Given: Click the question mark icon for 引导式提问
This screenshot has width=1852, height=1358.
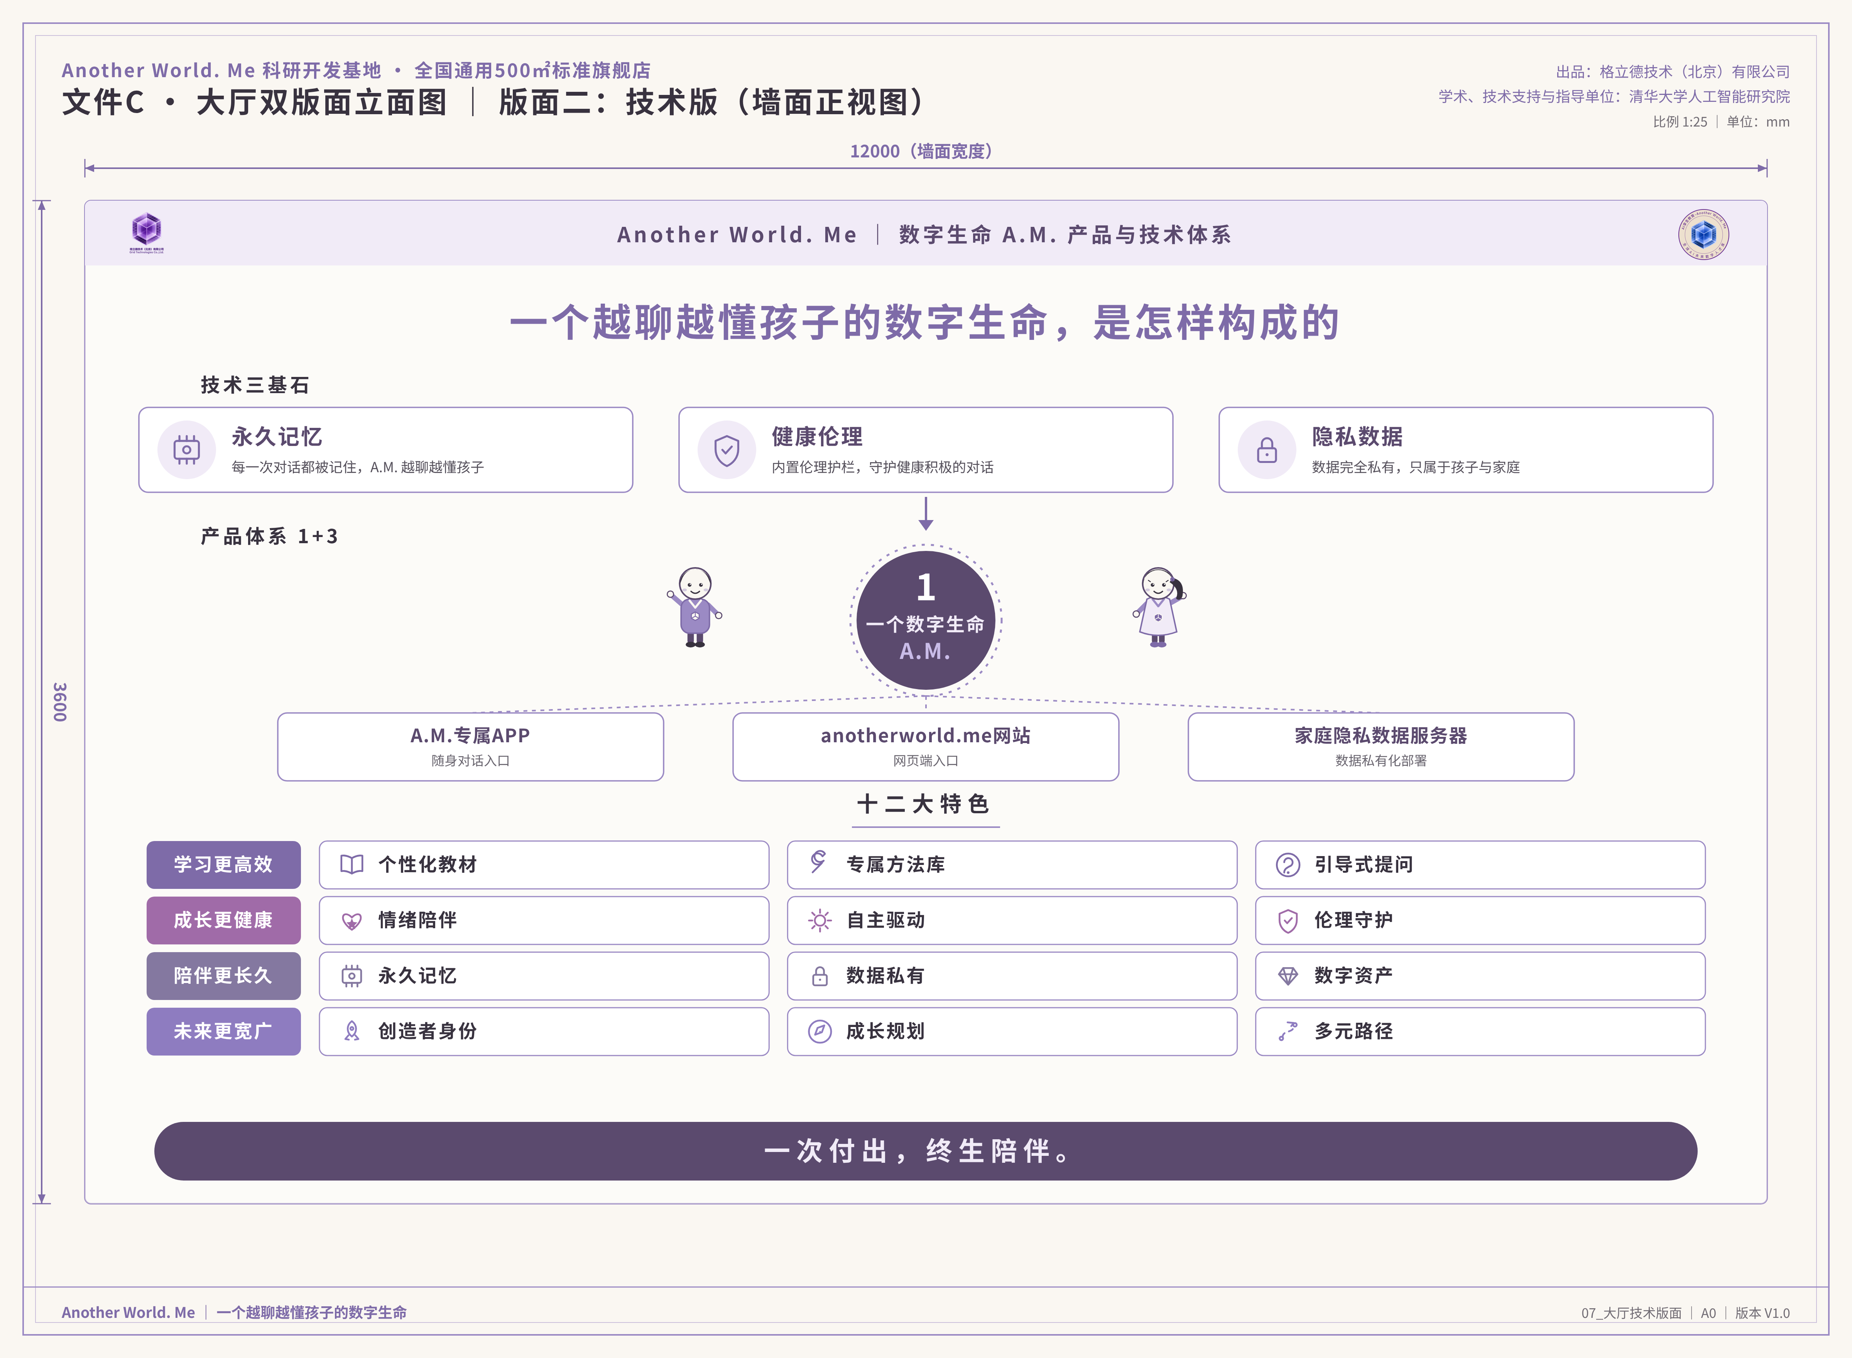Looking at the screenshot, I should pyautogui.click(x=1287, y=865).
